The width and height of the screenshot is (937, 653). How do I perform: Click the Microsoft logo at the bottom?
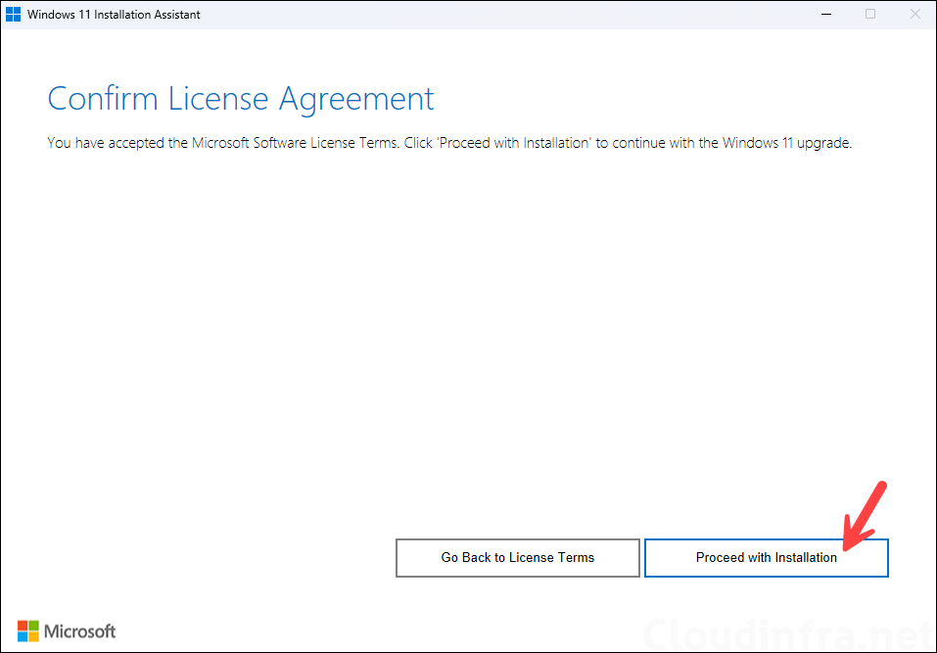pyautogui.click(x=67, y=630)
